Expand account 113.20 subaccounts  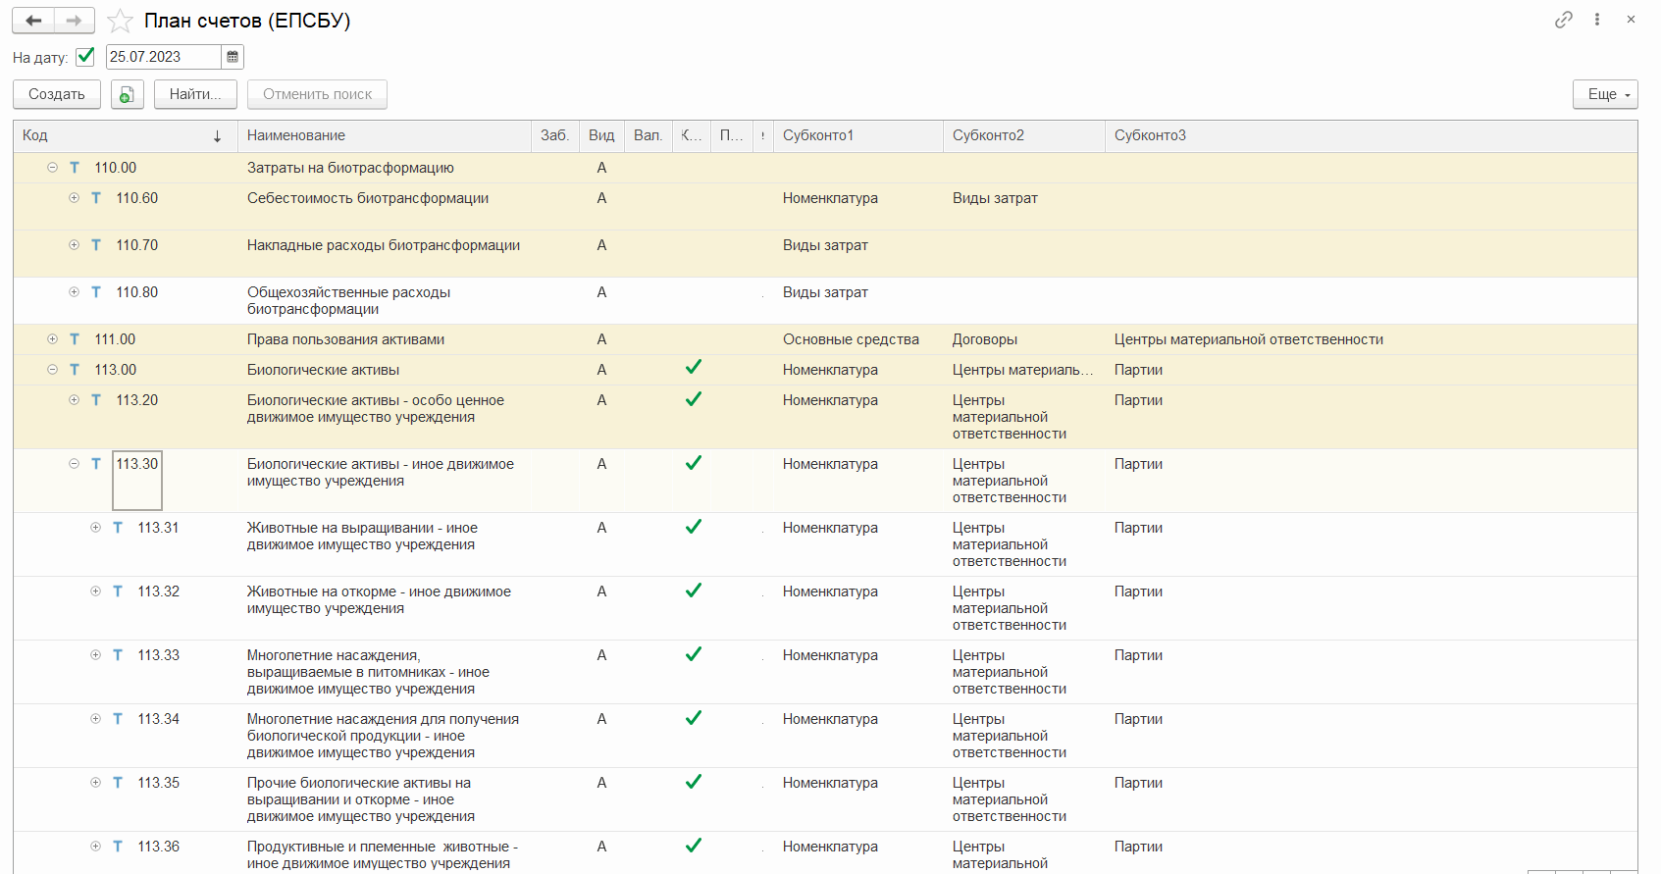(x=75, y=400)
